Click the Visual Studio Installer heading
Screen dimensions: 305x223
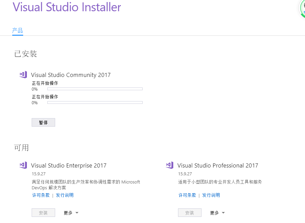click(67, 7)
